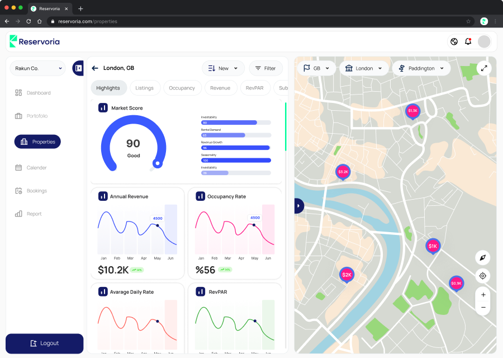Click the Logout button
The width and height of the screenshot is (503, 358).
click(45, 343)
